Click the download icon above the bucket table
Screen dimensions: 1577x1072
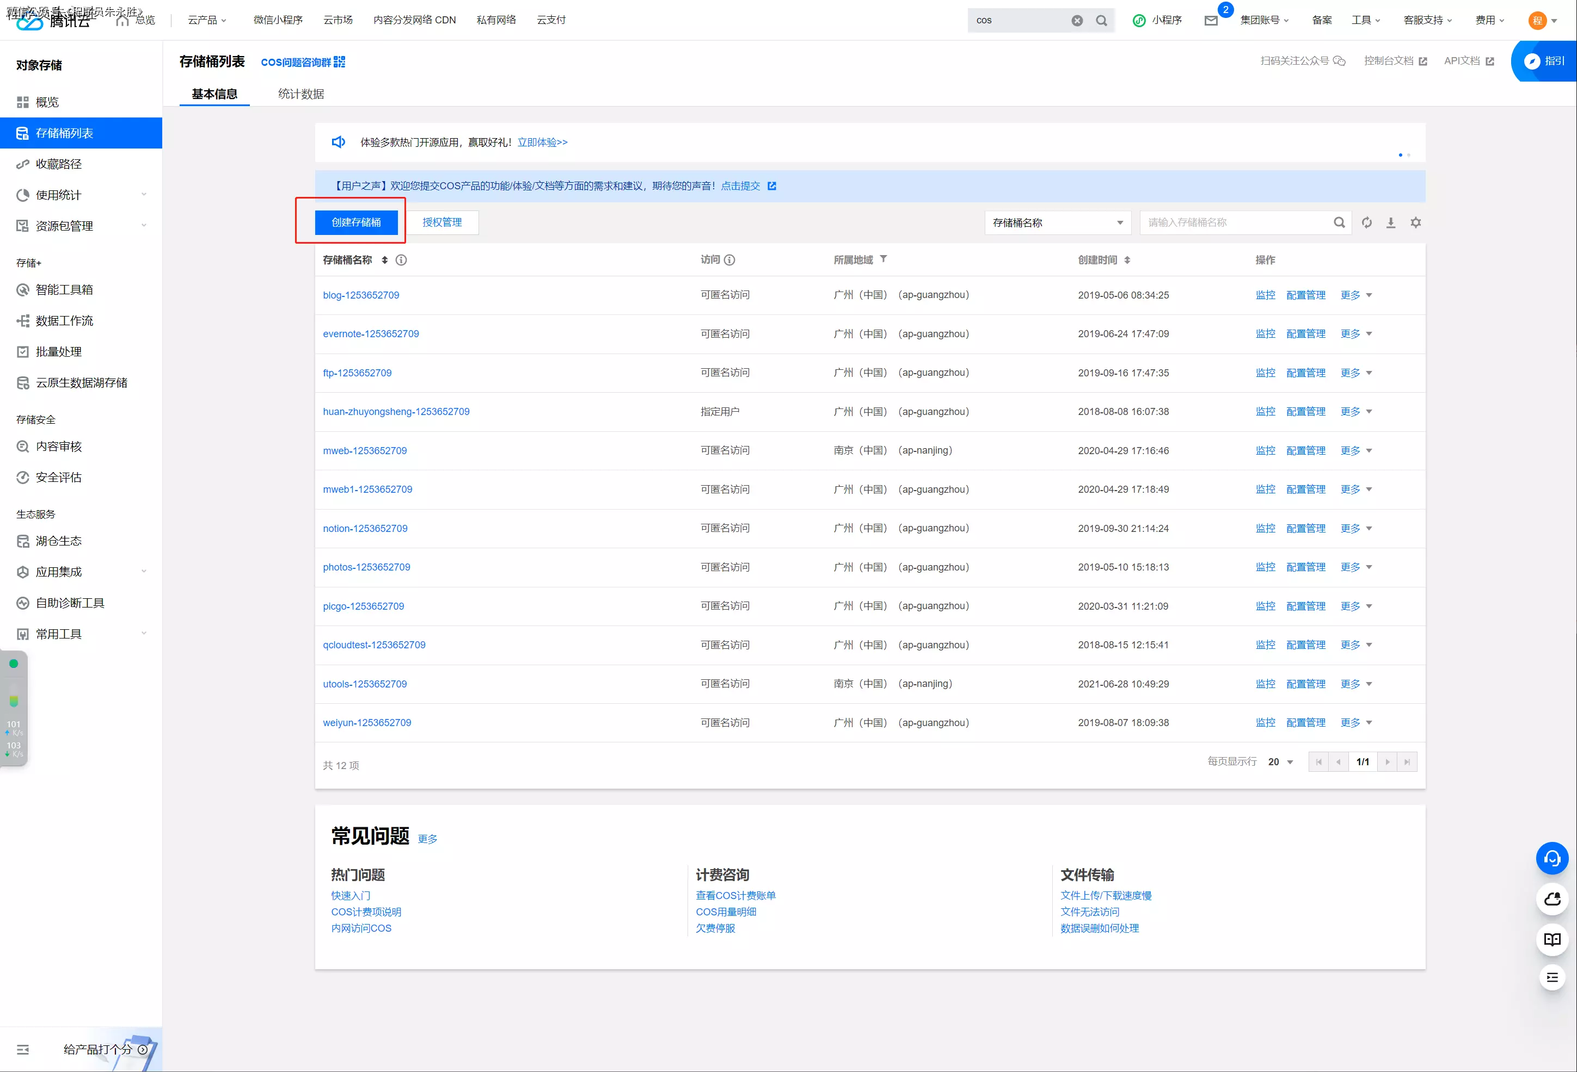pos(1390,222)
